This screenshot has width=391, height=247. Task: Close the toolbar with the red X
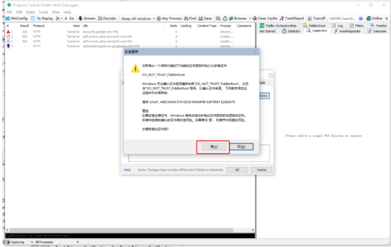click(x=387, y=18)
